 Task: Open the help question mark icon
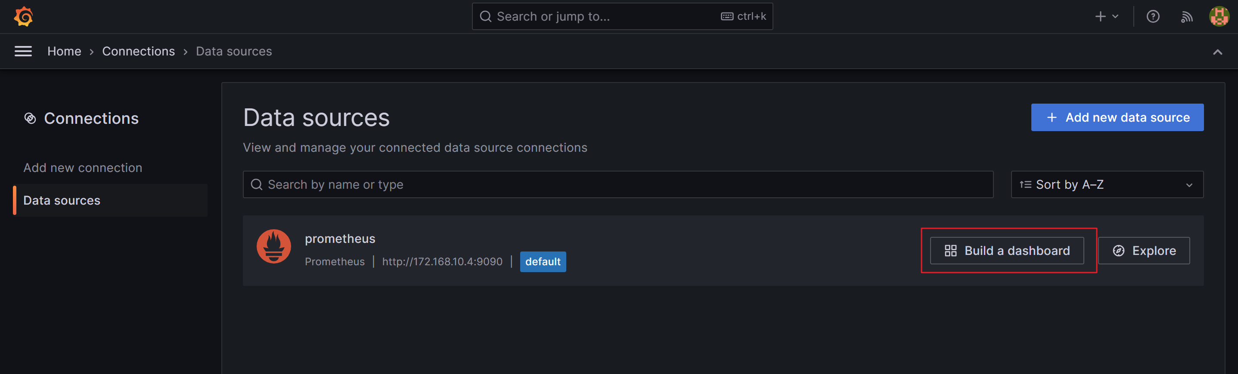(x=1153, y=17)
